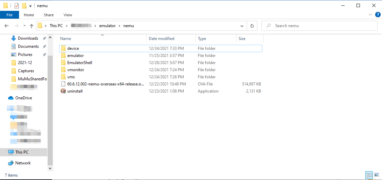This screenshot has height=180, width=382.
Task: Open the Recent locations dropdown
Action: pos(24,25)
